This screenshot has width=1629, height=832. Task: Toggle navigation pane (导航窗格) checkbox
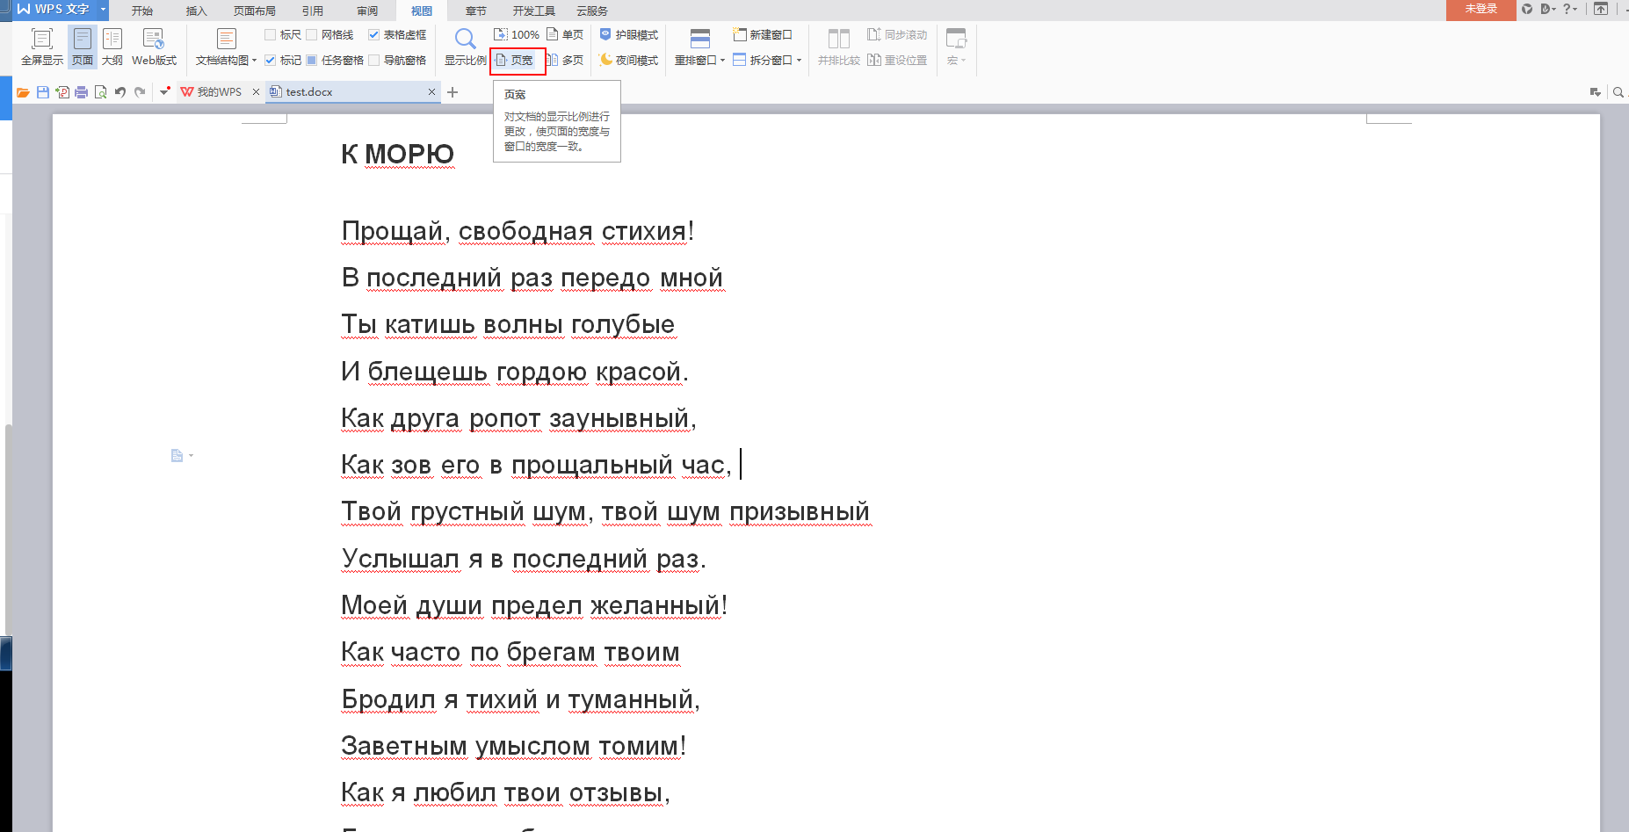[x=374, y=60]
